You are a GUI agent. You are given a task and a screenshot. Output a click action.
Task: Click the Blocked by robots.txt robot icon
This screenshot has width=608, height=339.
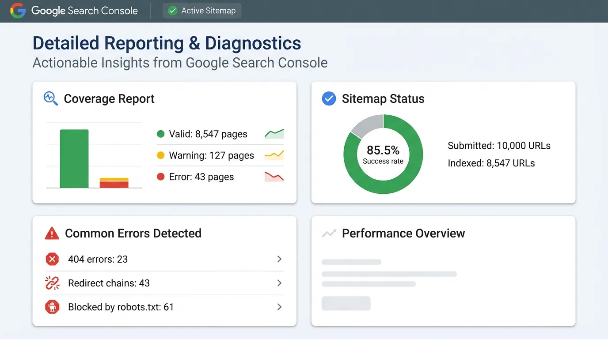[x=52, y=307]
